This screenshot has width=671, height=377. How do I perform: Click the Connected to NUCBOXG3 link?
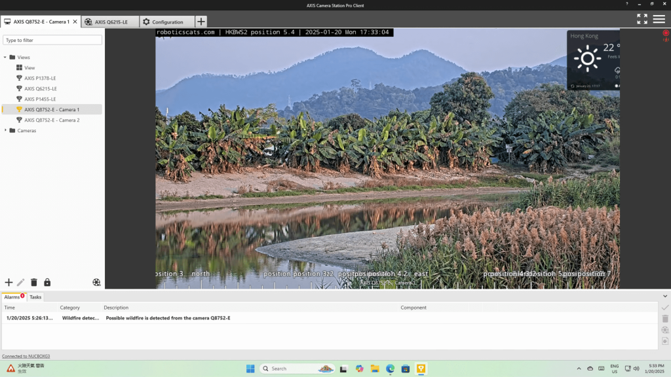click(26, 356)
